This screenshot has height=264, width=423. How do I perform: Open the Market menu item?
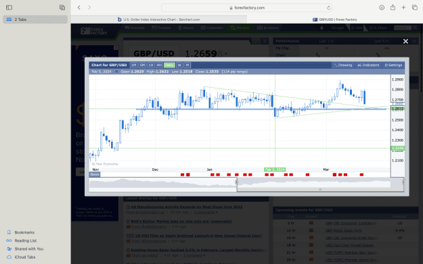[x=240, y=28]
